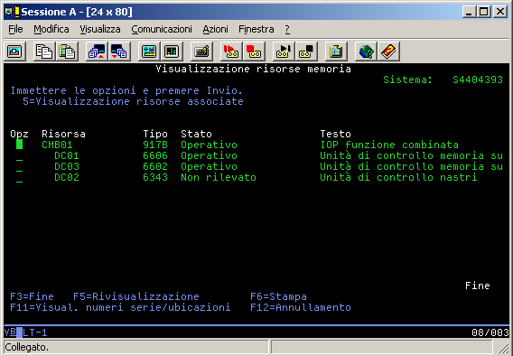This screenshot has height=356, width=513.
Task: Click the 'Fine' end-of-list marker
Action: [478, 286]
